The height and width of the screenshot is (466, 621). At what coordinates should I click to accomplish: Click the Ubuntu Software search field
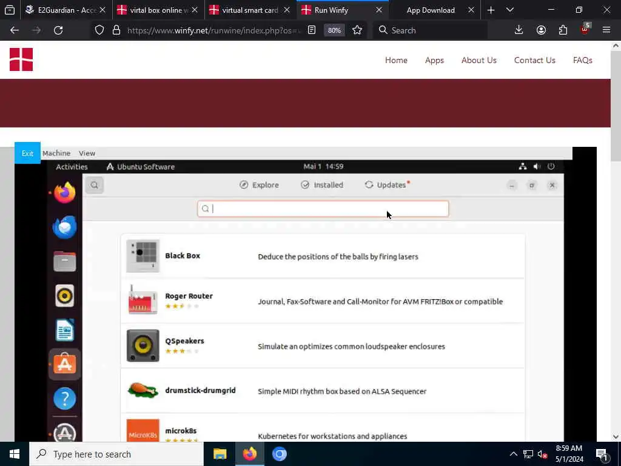pos(323,209)
